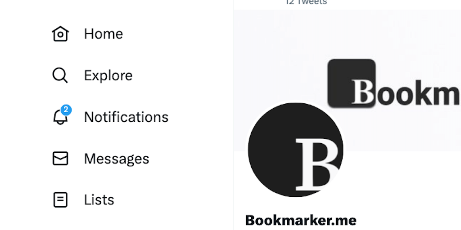Click the Bookmarker.me profile name
This screenshot has height=230, width=461.
click(301, 220)
